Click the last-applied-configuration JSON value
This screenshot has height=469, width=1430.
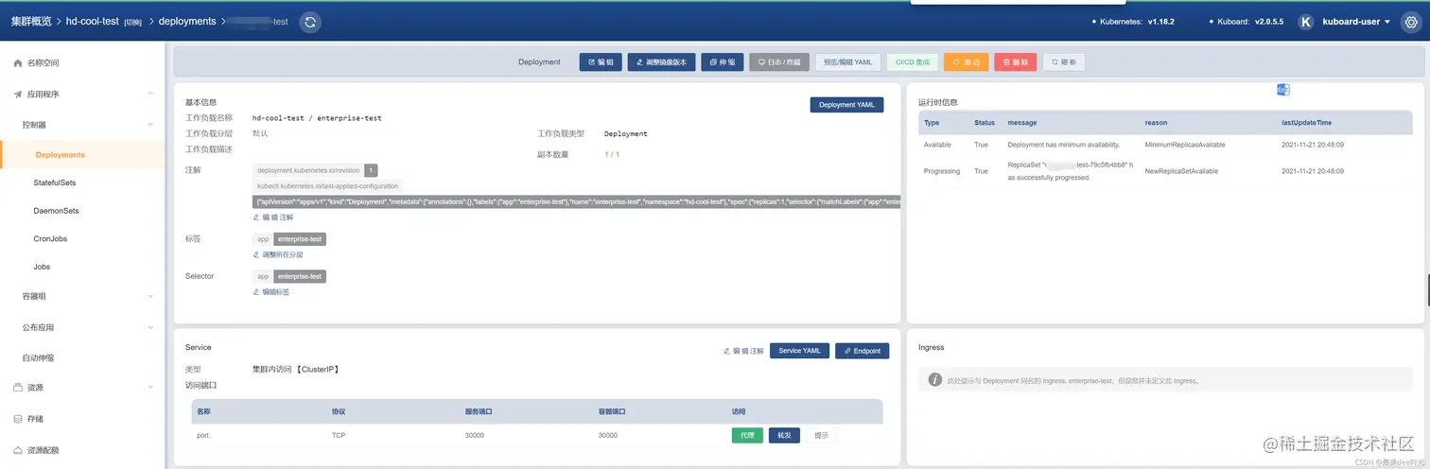(x=577, y=202)
